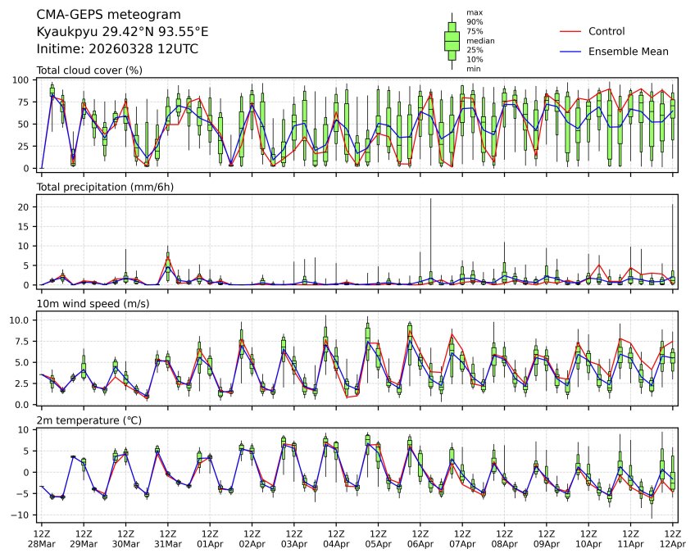Viewport: 695px width, 558px height.
Task: Click the '12Z 31Mar' time axis label
Action: pos(168,538)
